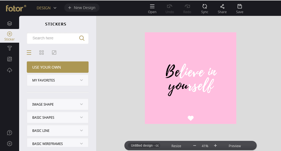Open the Help question mark icon
281x151 pixels.
click(x=10, y=133)
